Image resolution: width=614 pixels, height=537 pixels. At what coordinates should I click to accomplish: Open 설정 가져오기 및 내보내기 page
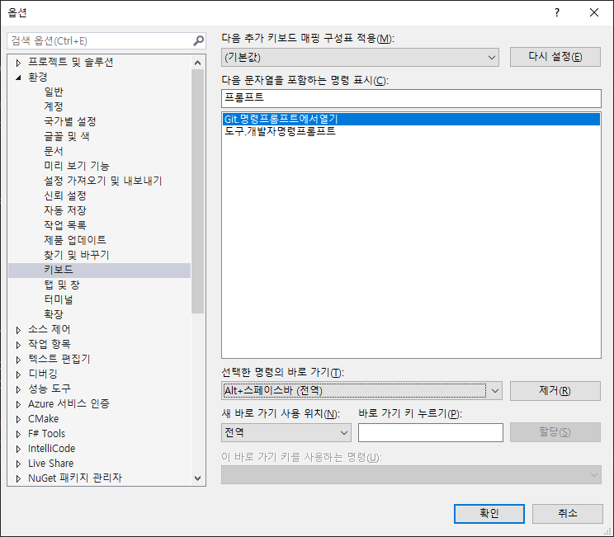pos(103,181)
